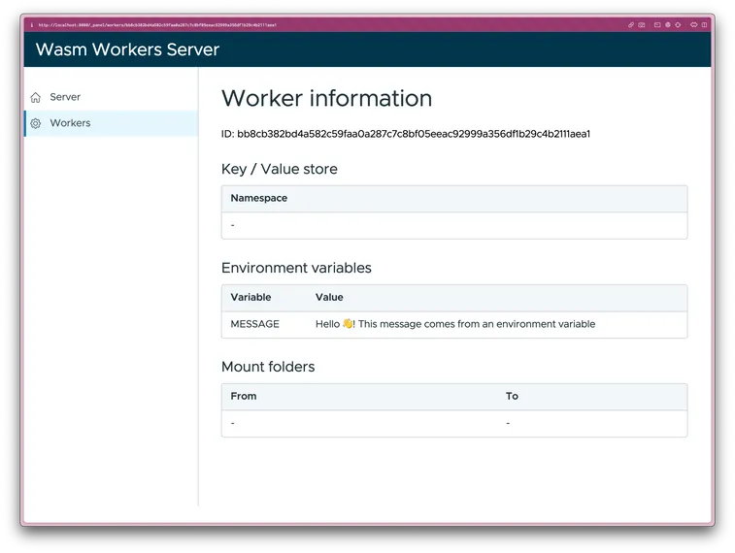Screen dimensions: 735x553
Task: Click the localhost URL address field
Action: pos(157,25)
